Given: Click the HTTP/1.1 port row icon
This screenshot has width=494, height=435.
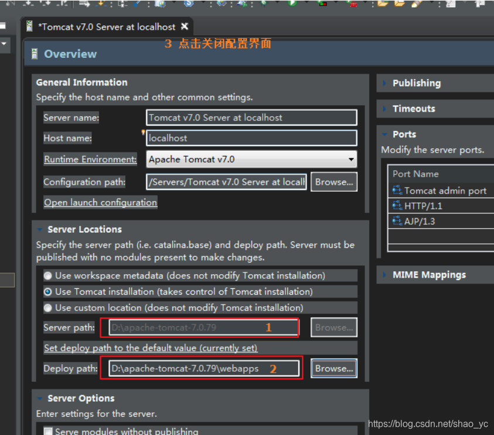Looking at the screenshot, I should 397,206.
